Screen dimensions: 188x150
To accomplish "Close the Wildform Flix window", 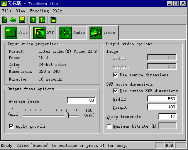I will 183,3.
